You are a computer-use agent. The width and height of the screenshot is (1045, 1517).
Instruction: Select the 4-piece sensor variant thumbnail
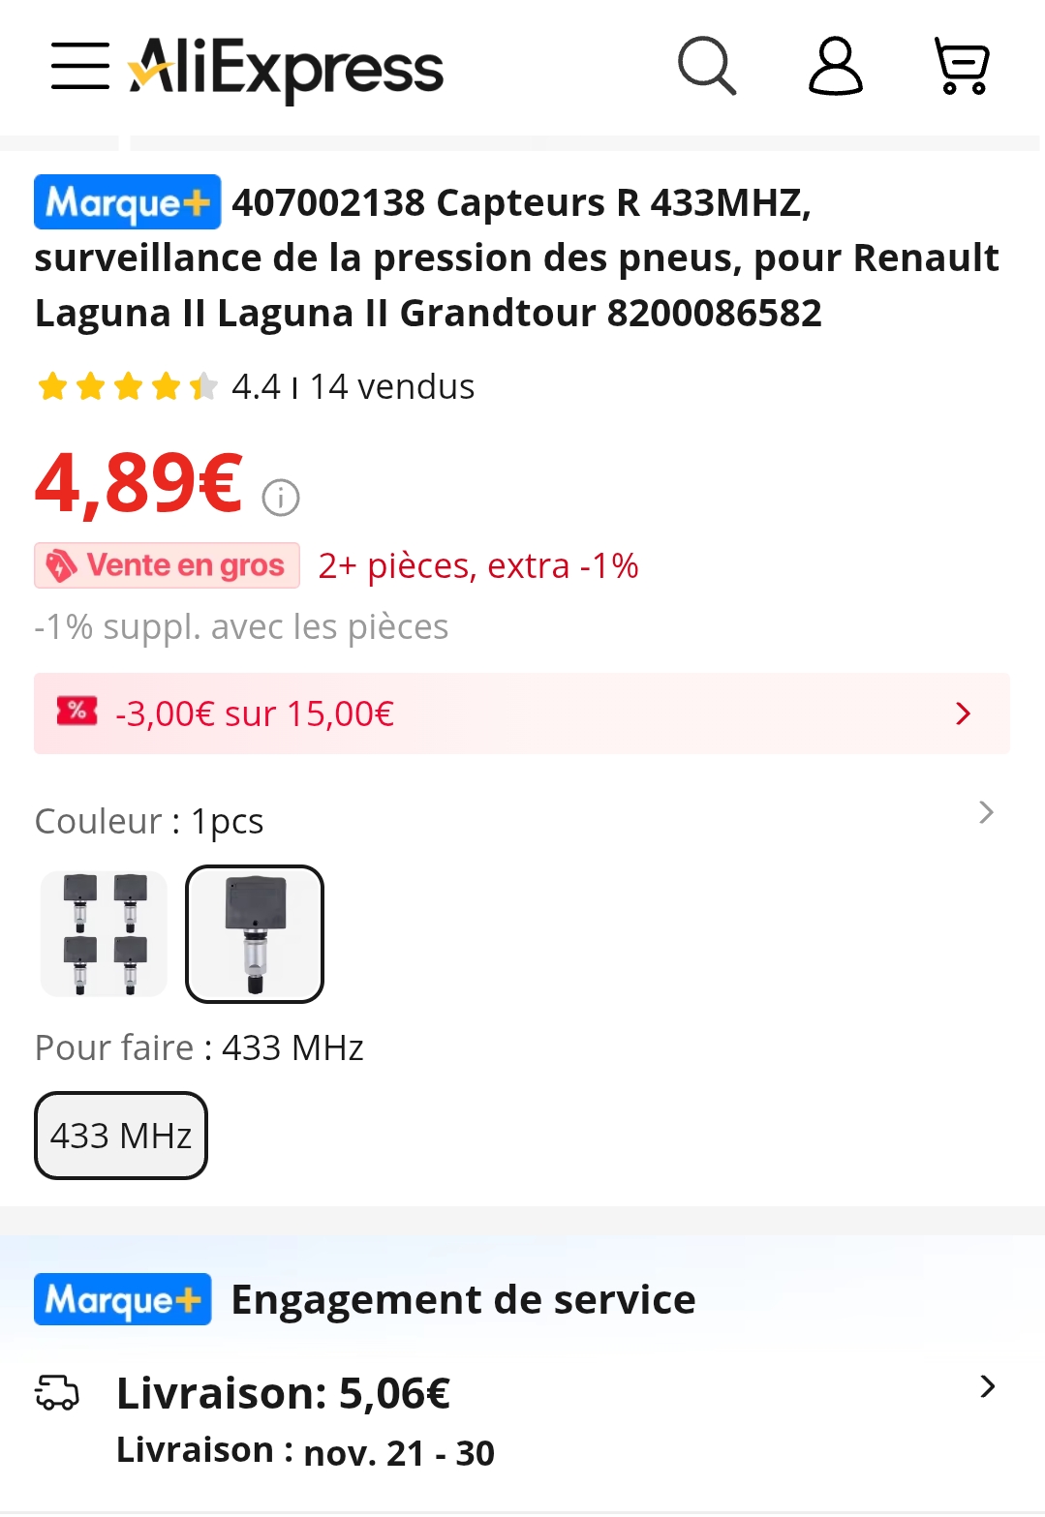click(104, 934)
